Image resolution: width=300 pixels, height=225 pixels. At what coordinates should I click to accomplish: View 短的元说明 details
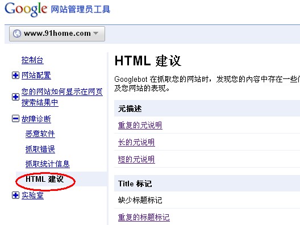coord(136,159)
